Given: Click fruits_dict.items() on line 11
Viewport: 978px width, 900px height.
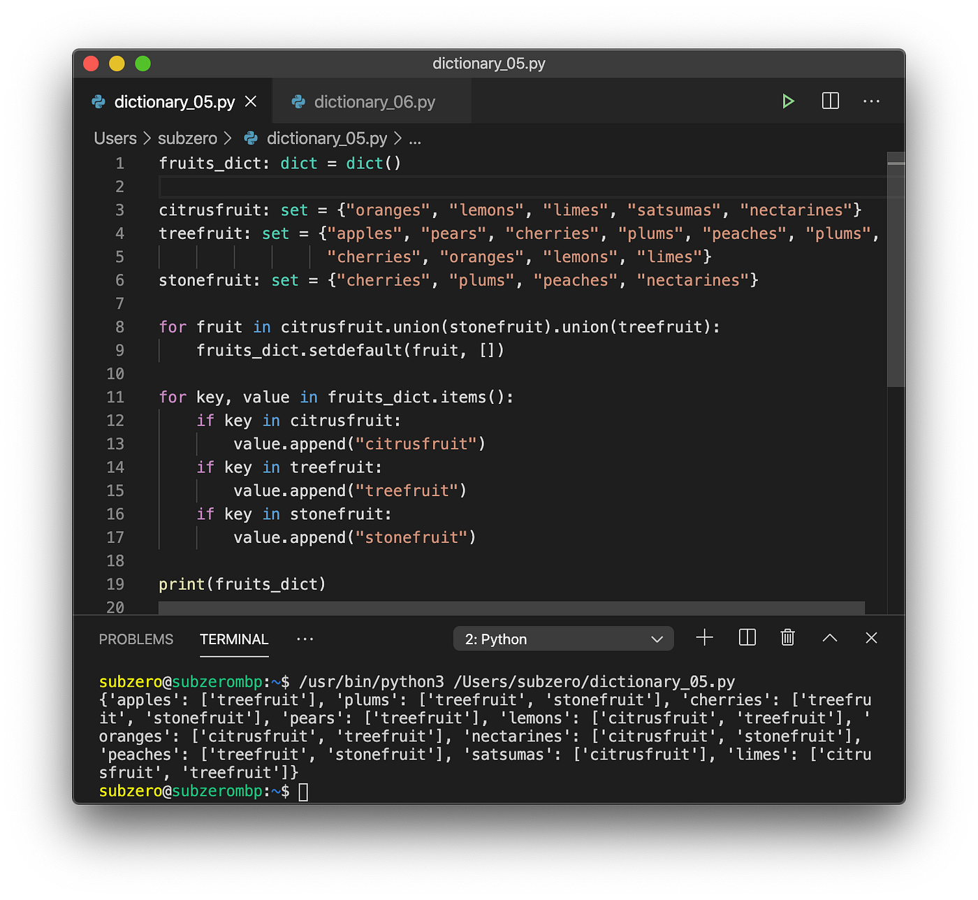Looking at the screenshot, I should (x=416, y=397).
